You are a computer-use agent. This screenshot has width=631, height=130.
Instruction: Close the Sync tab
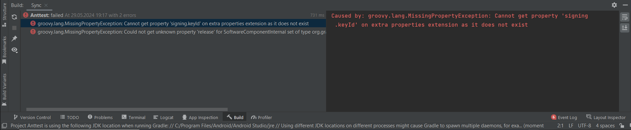[x=46, y=5]
